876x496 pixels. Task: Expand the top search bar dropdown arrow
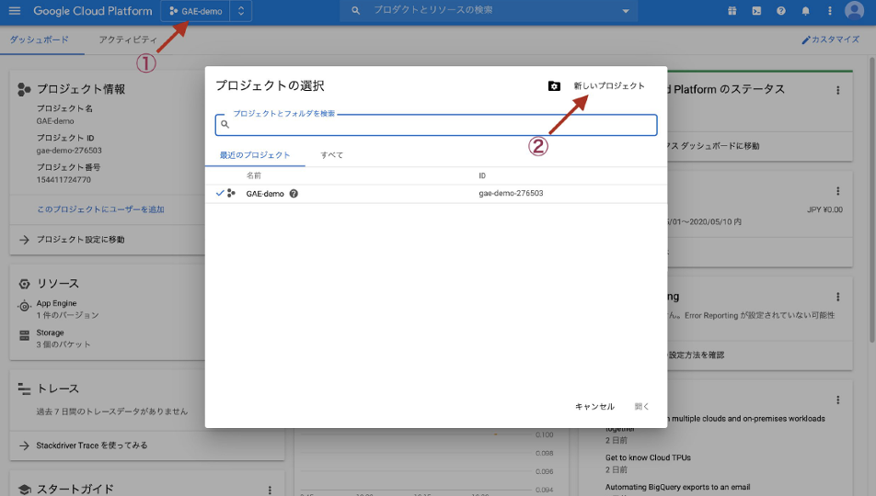pos(626,11)
